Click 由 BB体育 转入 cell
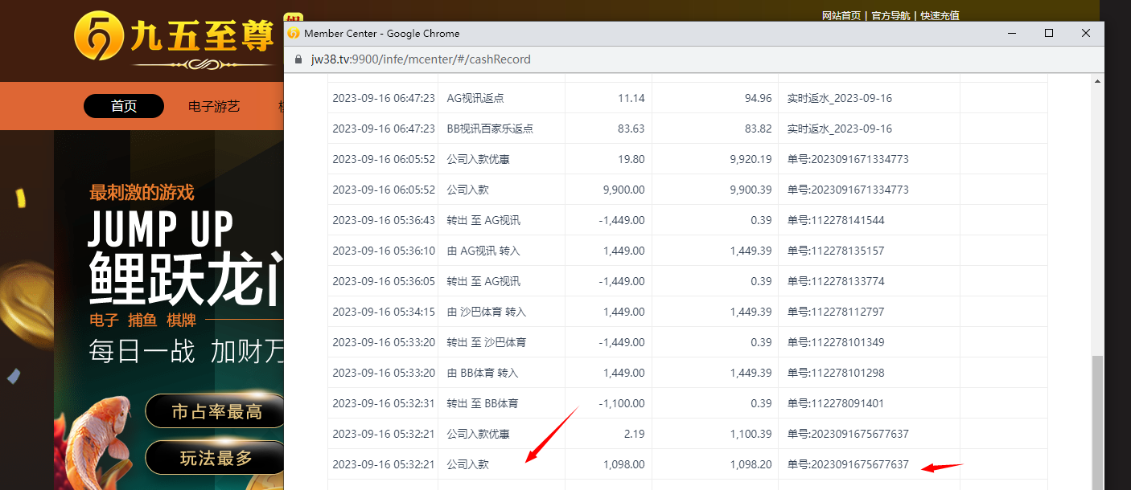The width and height of the screenshot is (1131, 490). tap(501, 373)
